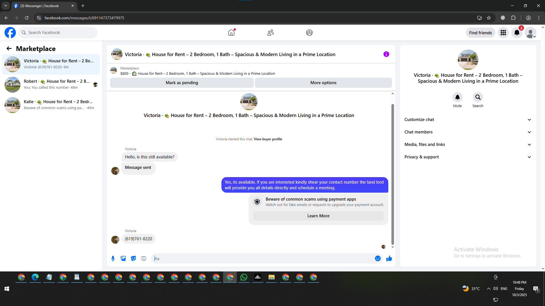Reload the page
545x306 pixels.
point(27,18)
